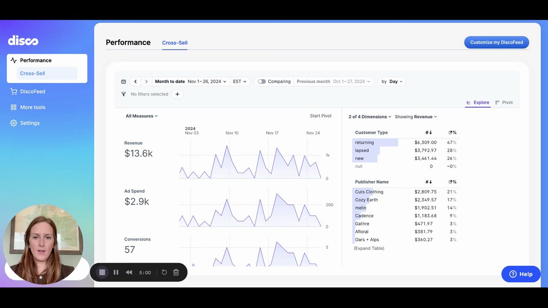Toggle the Comparing switch
This screenshot has height=308, width=548.
pos(262,82)
